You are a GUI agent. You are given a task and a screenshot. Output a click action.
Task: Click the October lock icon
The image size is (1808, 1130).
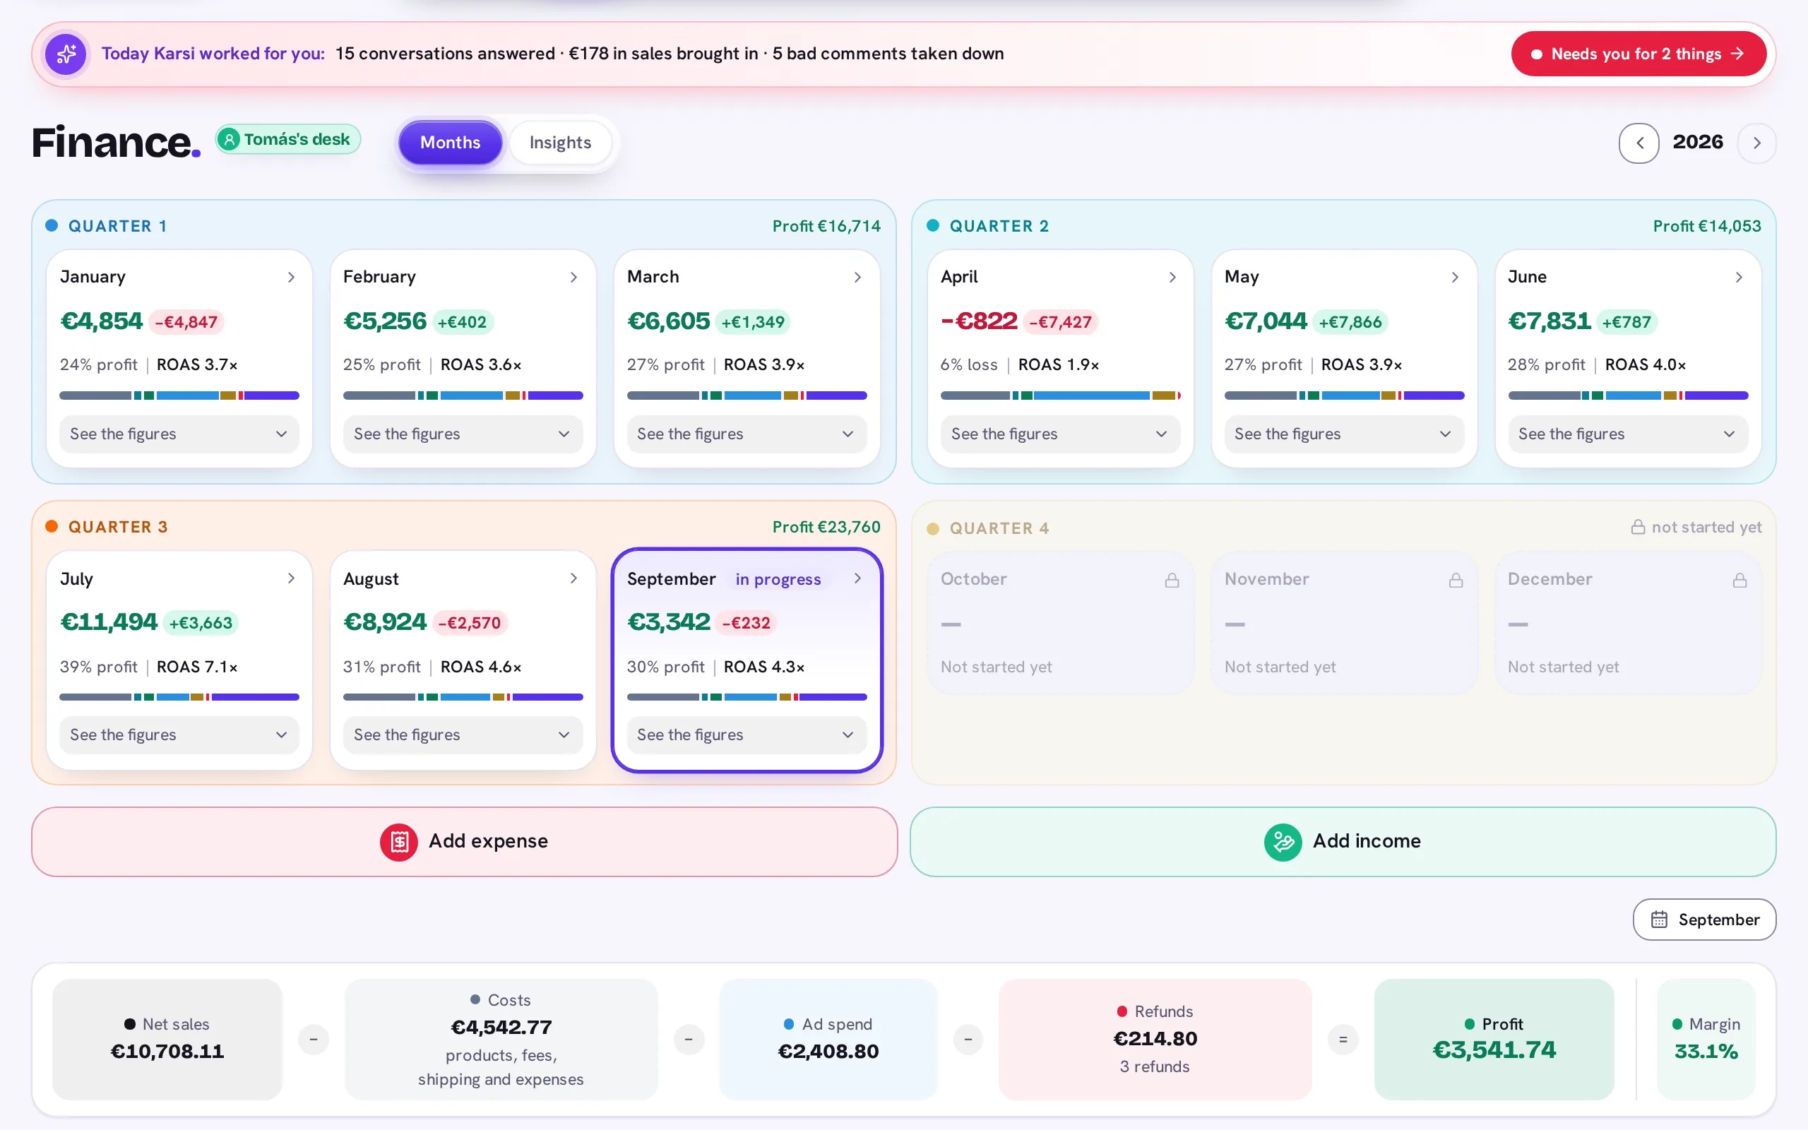coord(1172,580)
